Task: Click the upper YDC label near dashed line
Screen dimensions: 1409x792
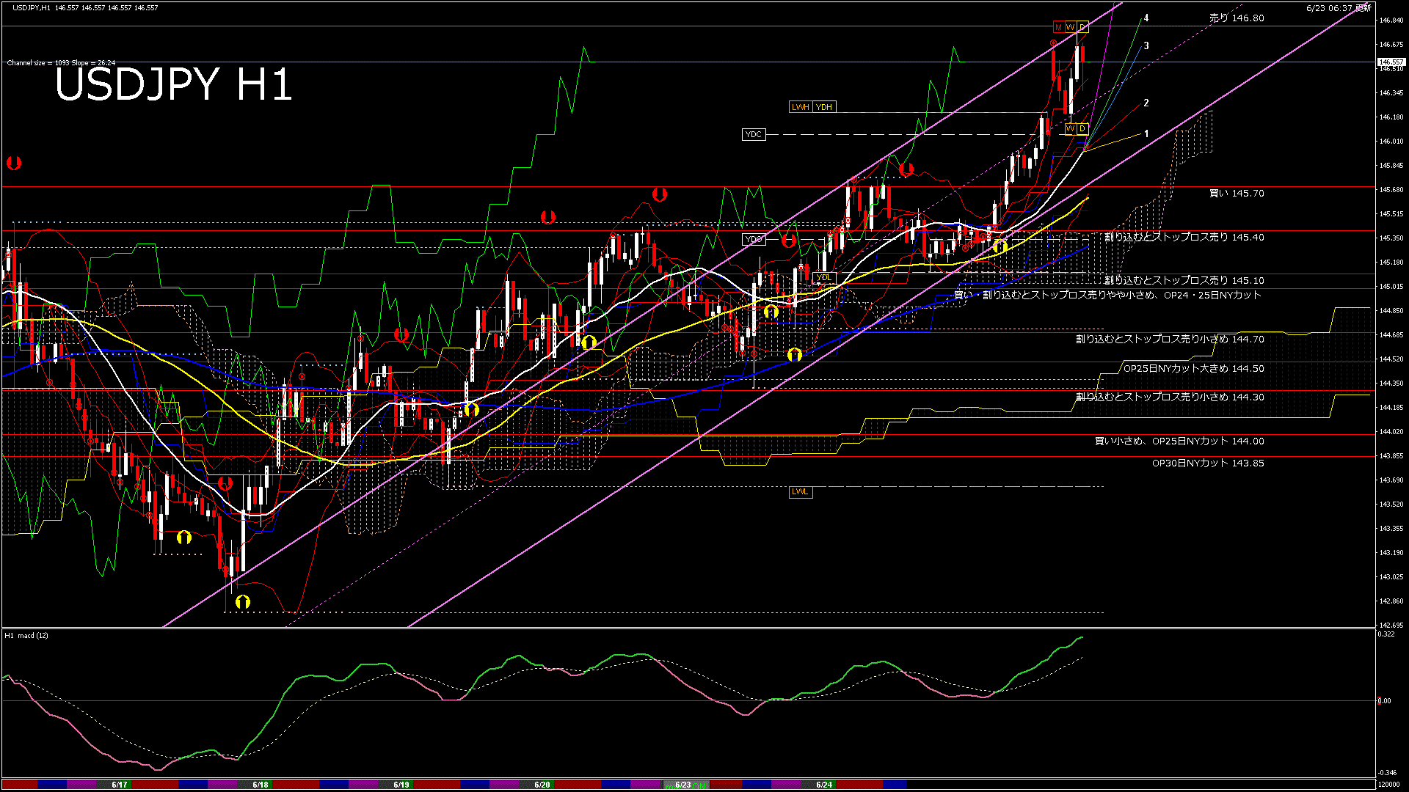Action: tap(754, 134)
